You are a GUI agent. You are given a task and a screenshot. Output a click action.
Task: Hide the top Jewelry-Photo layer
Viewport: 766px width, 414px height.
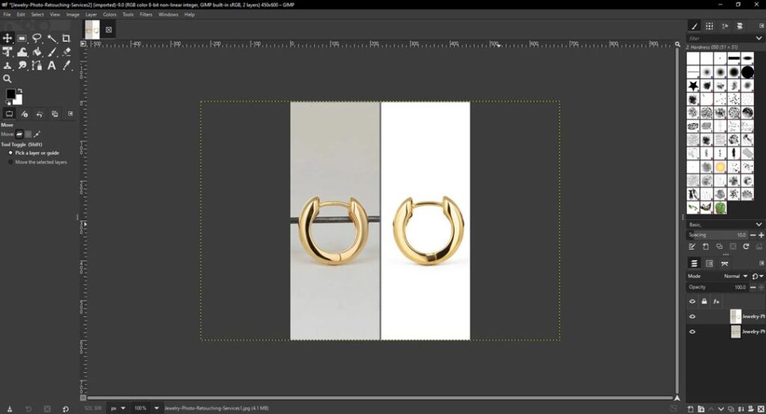tap(692, 316)
